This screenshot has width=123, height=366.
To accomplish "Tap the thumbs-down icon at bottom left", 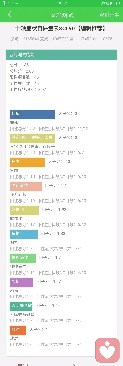I will (23, 364).
